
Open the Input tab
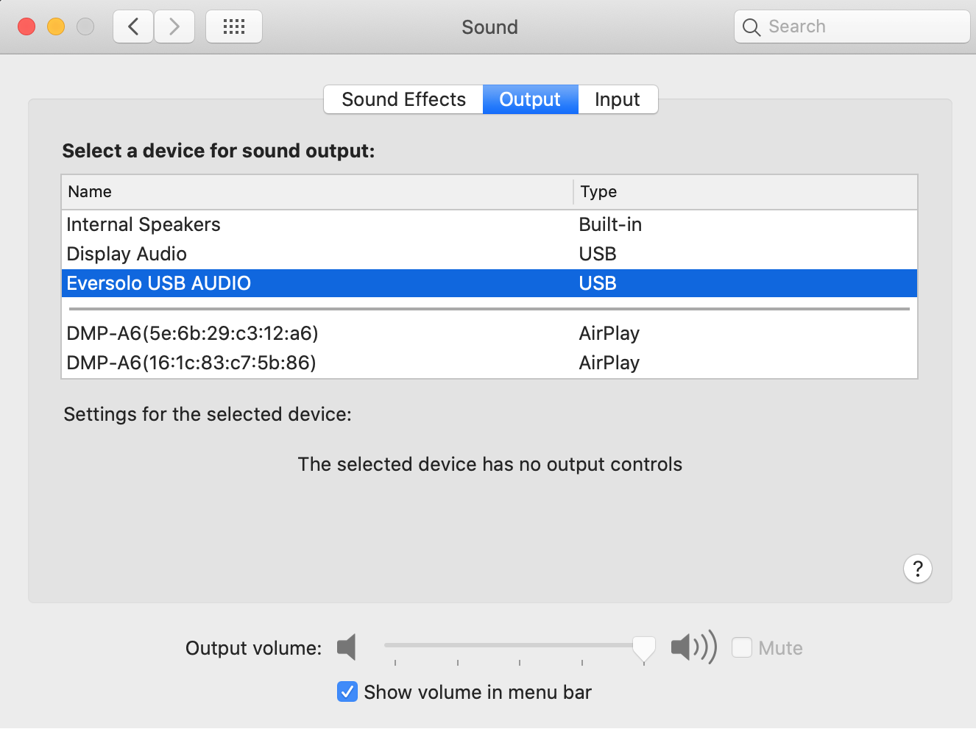pyautogui.click(x=618, y=99)
